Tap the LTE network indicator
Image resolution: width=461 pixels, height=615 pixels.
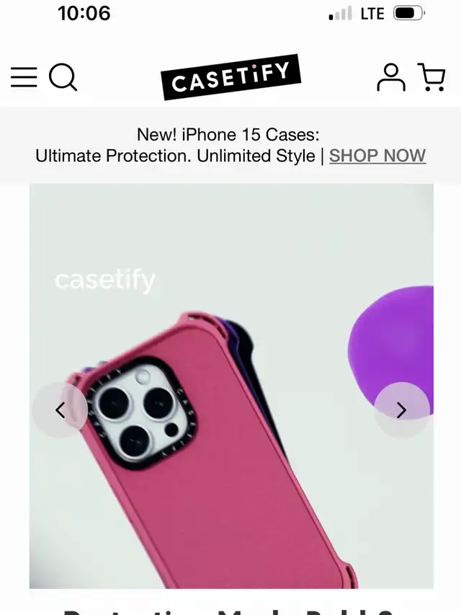point(372,14)
